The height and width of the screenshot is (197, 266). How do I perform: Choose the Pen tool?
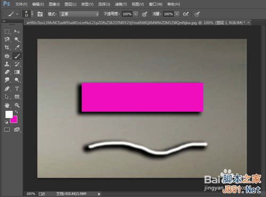(7, 88)
